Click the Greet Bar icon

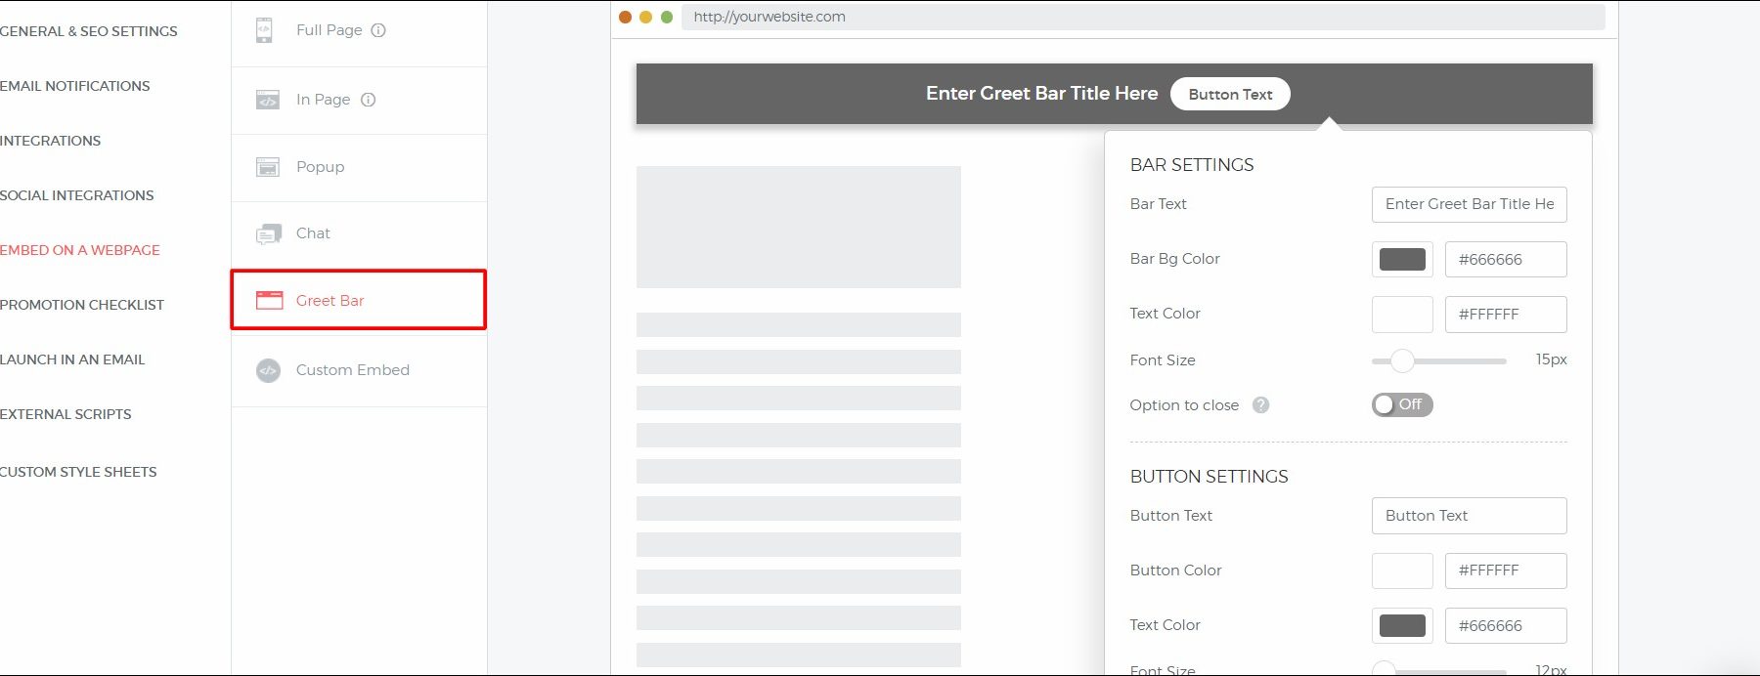(x=269, y=301)
